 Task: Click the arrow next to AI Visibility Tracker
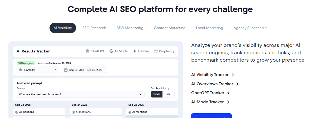[232, 75]
